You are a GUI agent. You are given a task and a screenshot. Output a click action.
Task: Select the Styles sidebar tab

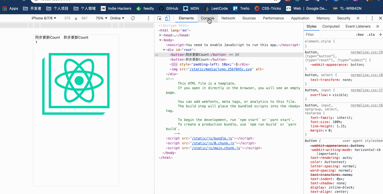(x=311, y=26)
